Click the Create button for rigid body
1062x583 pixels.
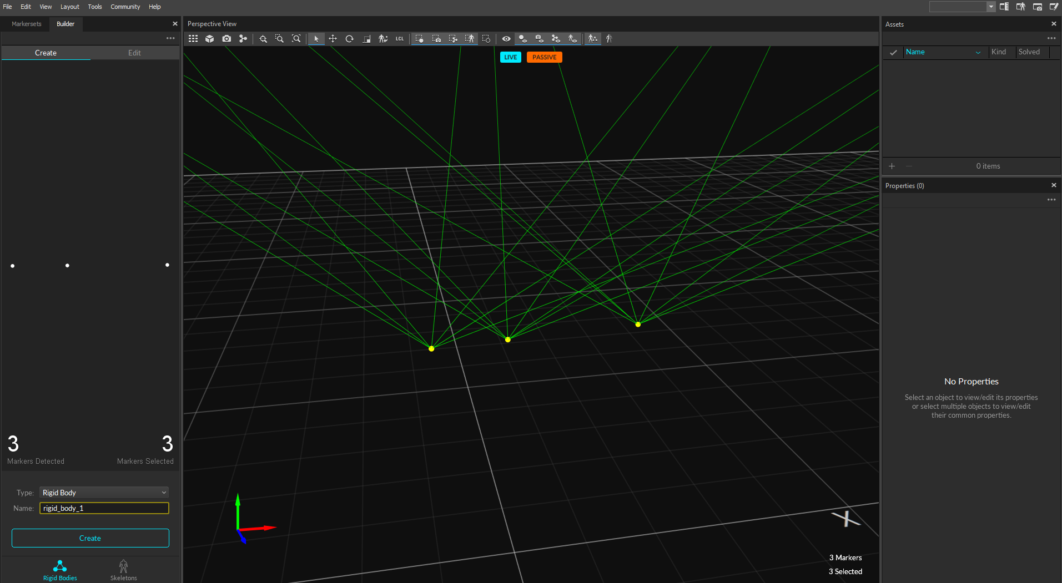[90, 538]
